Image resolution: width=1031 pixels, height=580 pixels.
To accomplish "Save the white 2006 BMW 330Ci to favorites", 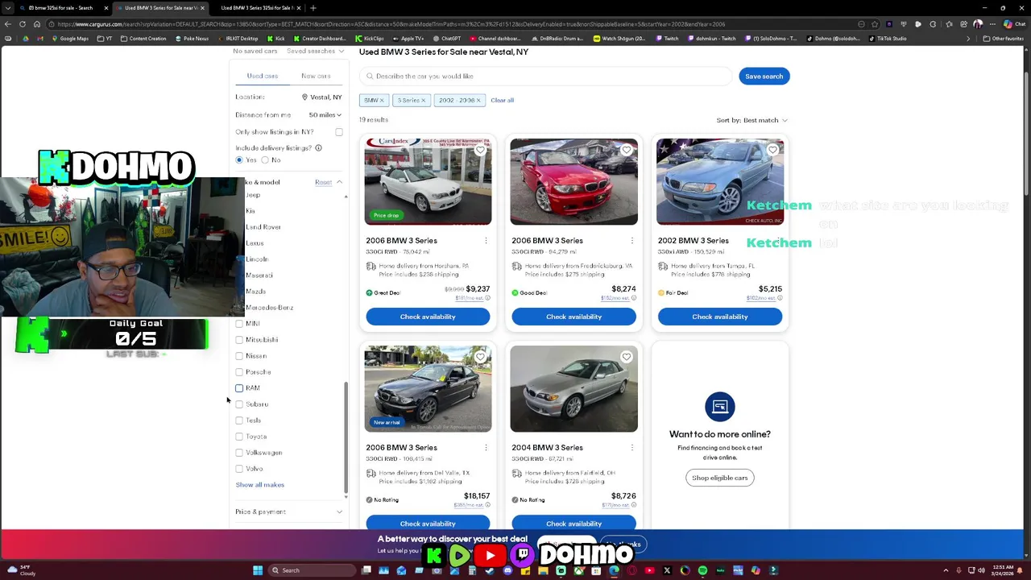I will coord(480,150).
